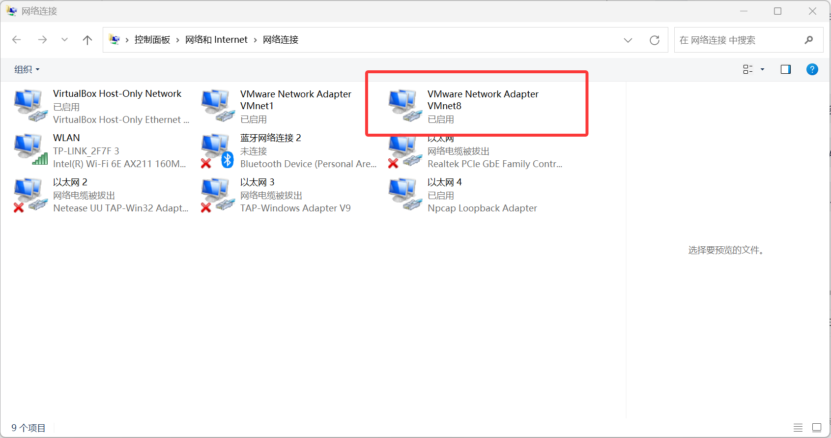Image resolution: width=831 pixels, height=438 pixels.
Task: Open the view options dropdown arrow
Action: point(763,69)
